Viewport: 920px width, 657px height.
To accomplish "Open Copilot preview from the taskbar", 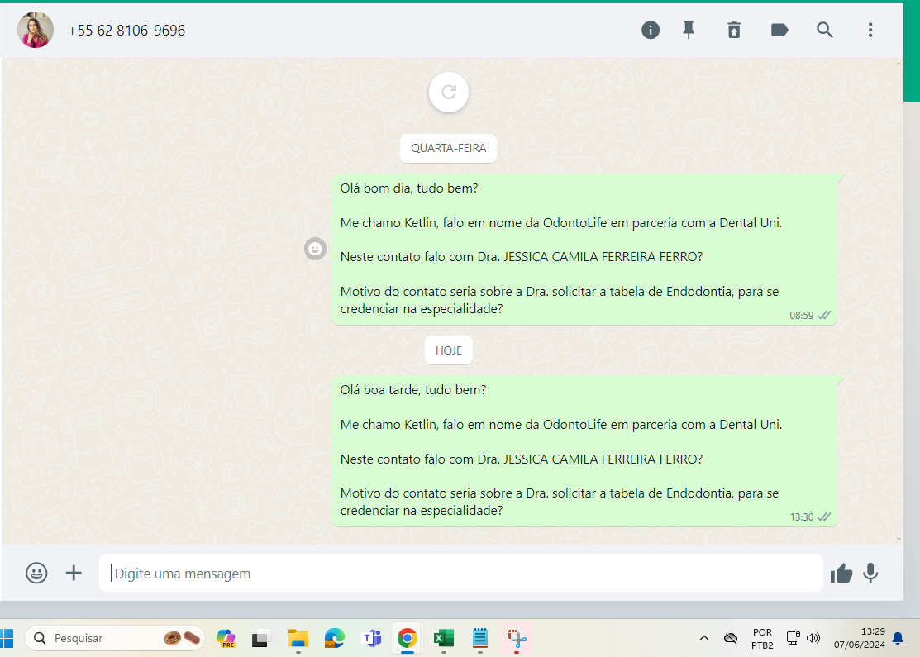I will click(x=226, y=638).
